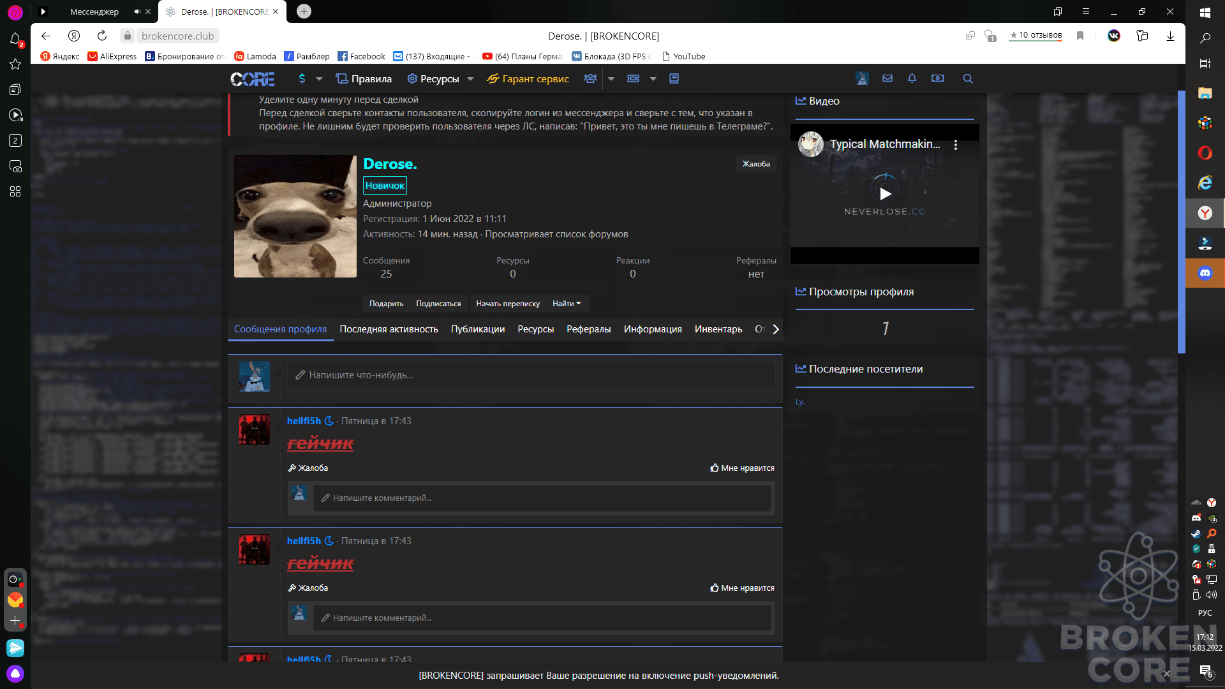Dismiss push notification prompt with X
The height and width of the screenshot is (689, 1225).
pos(1167,673)
